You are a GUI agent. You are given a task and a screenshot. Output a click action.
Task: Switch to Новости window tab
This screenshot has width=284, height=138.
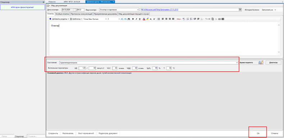52,1
